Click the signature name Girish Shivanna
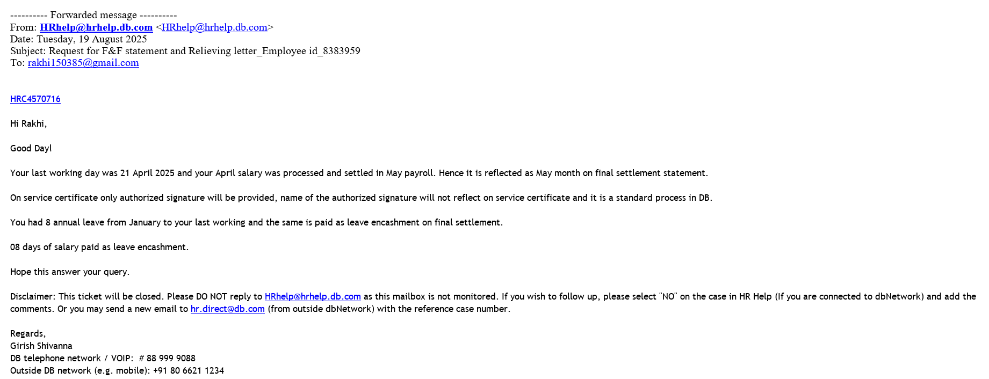Screen dimensions: 989x379 pyautogui.click(x=41, y=346)
